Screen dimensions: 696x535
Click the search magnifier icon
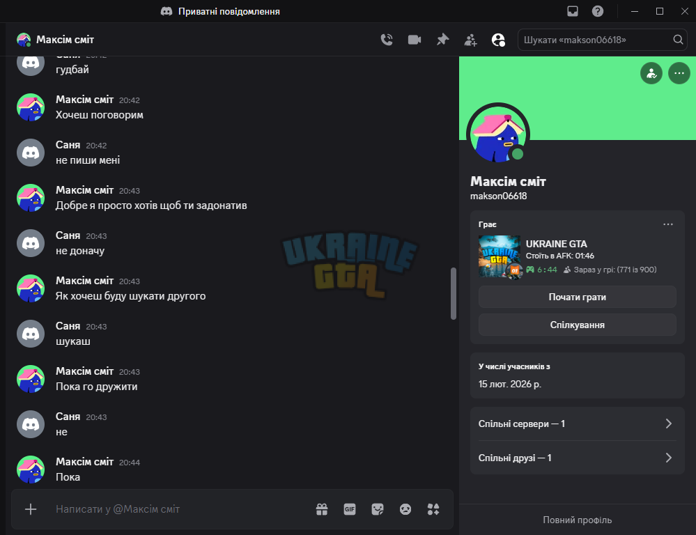[x=678, y=40]
